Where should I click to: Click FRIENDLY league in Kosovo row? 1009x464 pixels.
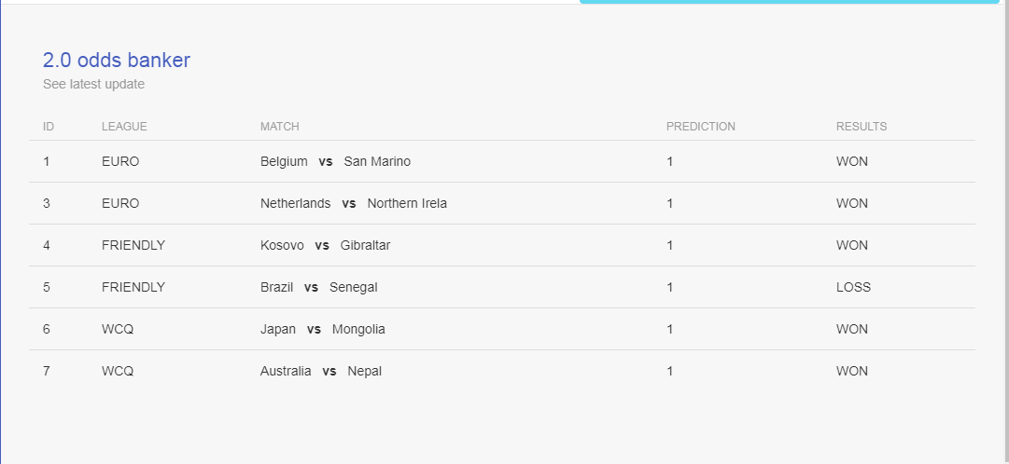(133, 245)
